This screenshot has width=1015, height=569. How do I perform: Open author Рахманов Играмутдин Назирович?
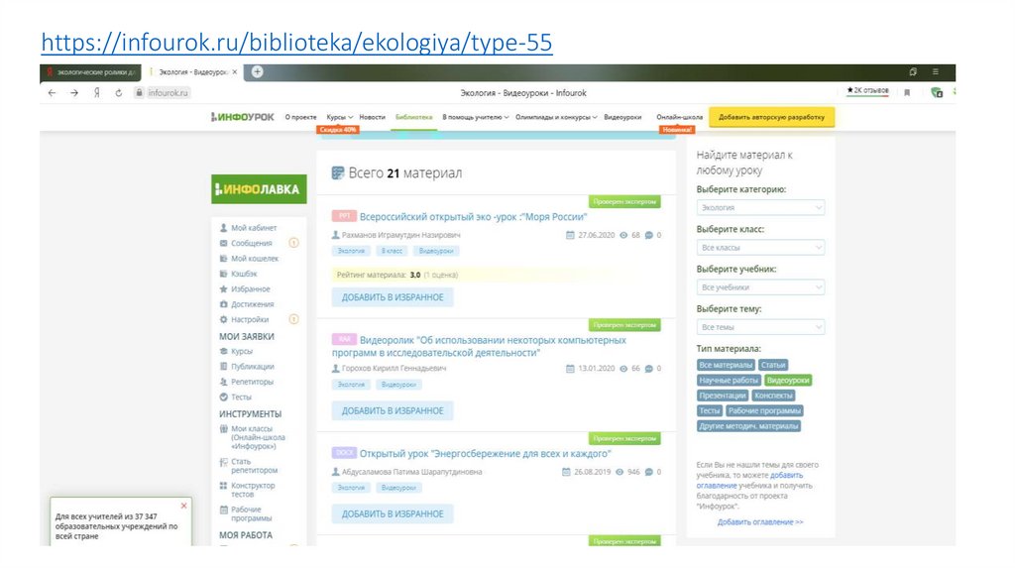pyautogui.click(x=400, y=235)
